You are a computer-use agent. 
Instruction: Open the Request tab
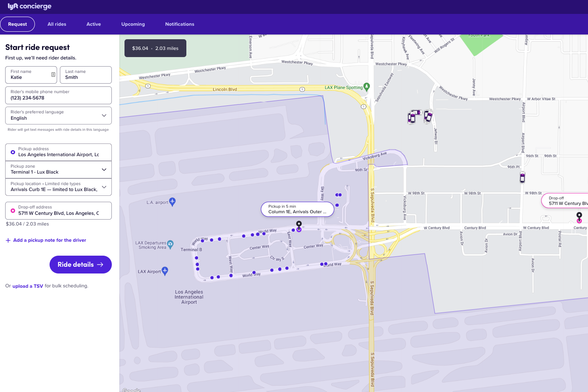coord(17,24)
